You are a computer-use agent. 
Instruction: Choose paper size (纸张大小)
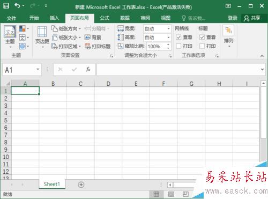click(66, 38)
